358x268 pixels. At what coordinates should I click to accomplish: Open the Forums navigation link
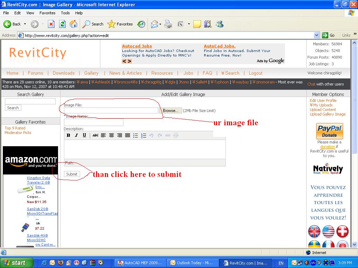pos(35,73)
